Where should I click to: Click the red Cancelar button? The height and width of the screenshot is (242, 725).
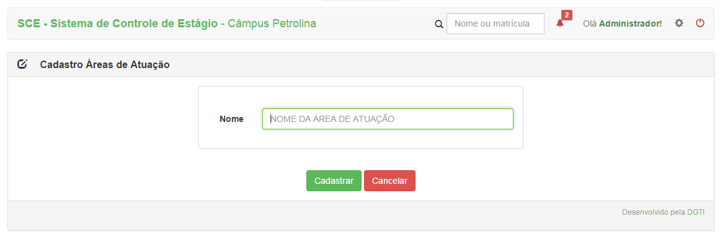389,181
